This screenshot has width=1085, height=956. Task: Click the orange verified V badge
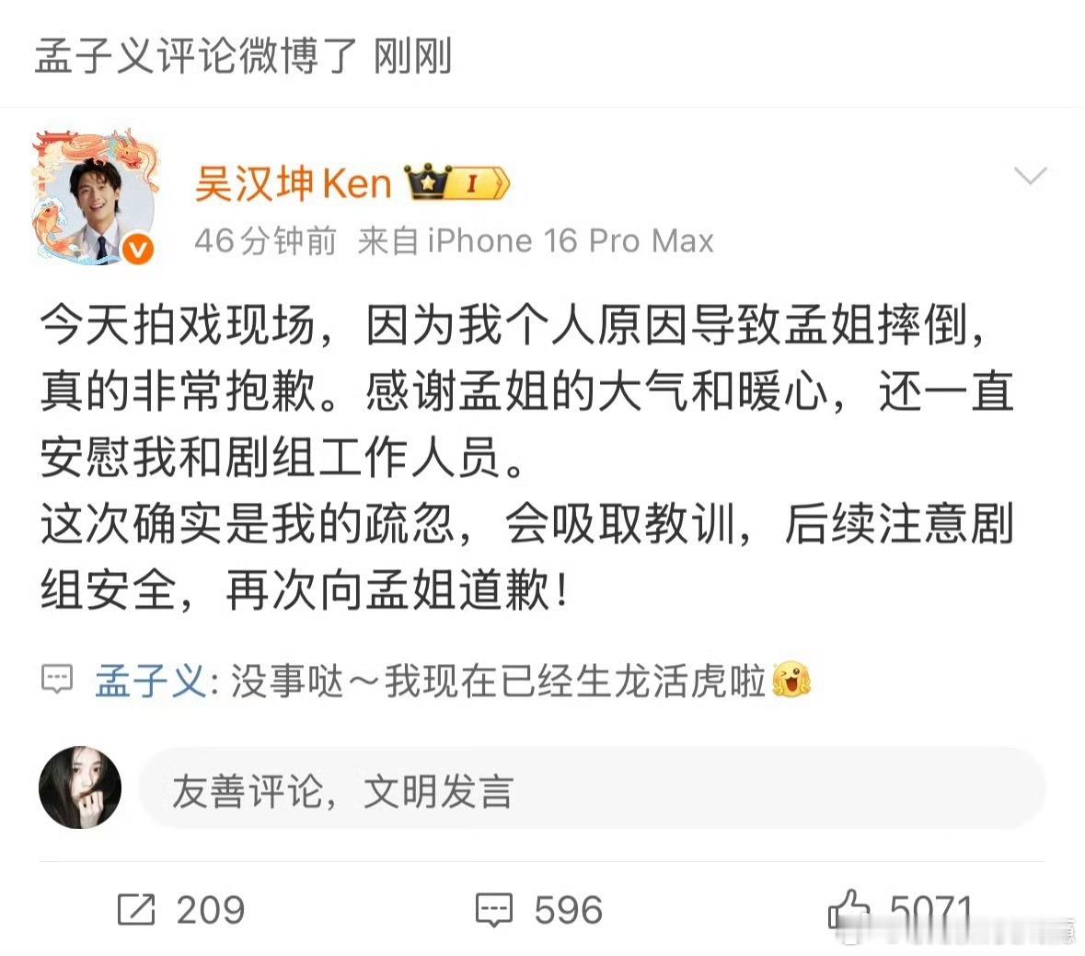pos(138,249)
